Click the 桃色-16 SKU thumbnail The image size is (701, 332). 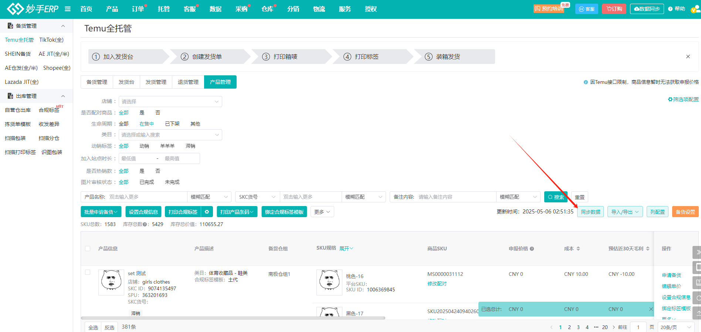[329, 282]
